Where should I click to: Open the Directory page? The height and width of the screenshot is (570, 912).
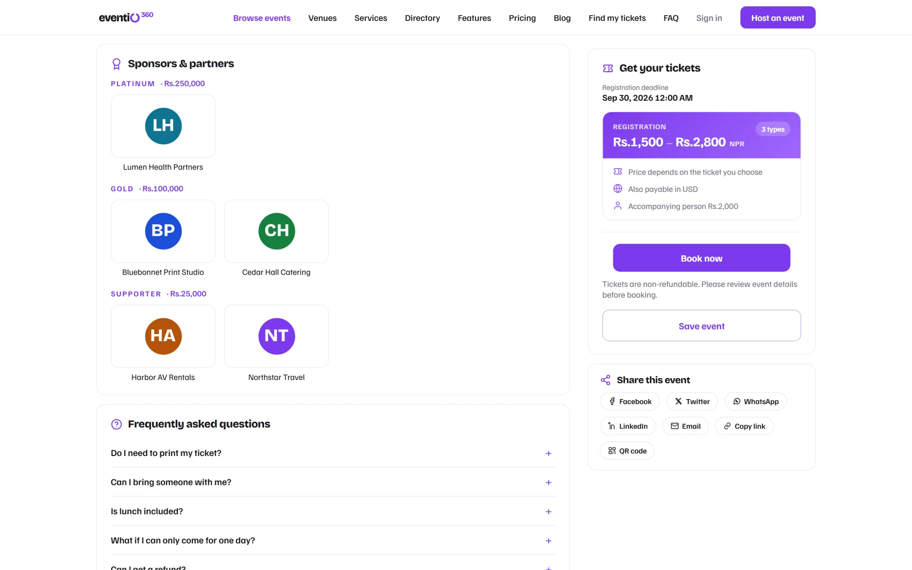pos(422,18)
